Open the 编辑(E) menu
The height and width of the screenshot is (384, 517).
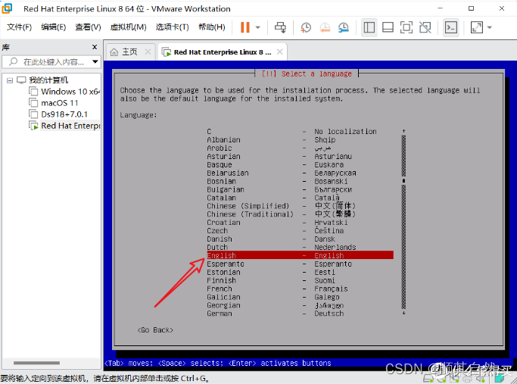(x=54, y=27)
